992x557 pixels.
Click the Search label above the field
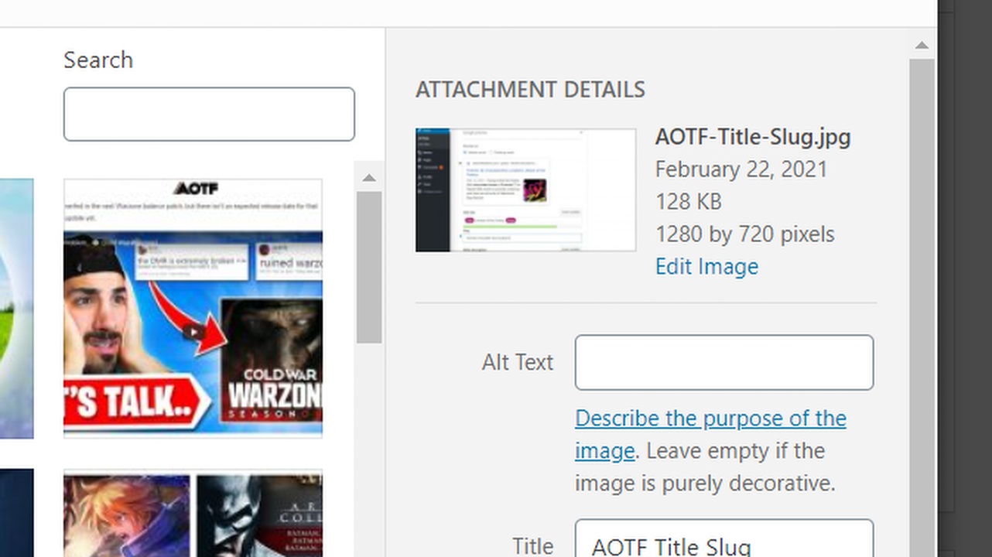(x=98, y=60)
